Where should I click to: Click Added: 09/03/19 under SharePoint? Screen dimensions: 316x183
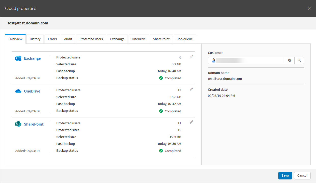click(28, 151)
